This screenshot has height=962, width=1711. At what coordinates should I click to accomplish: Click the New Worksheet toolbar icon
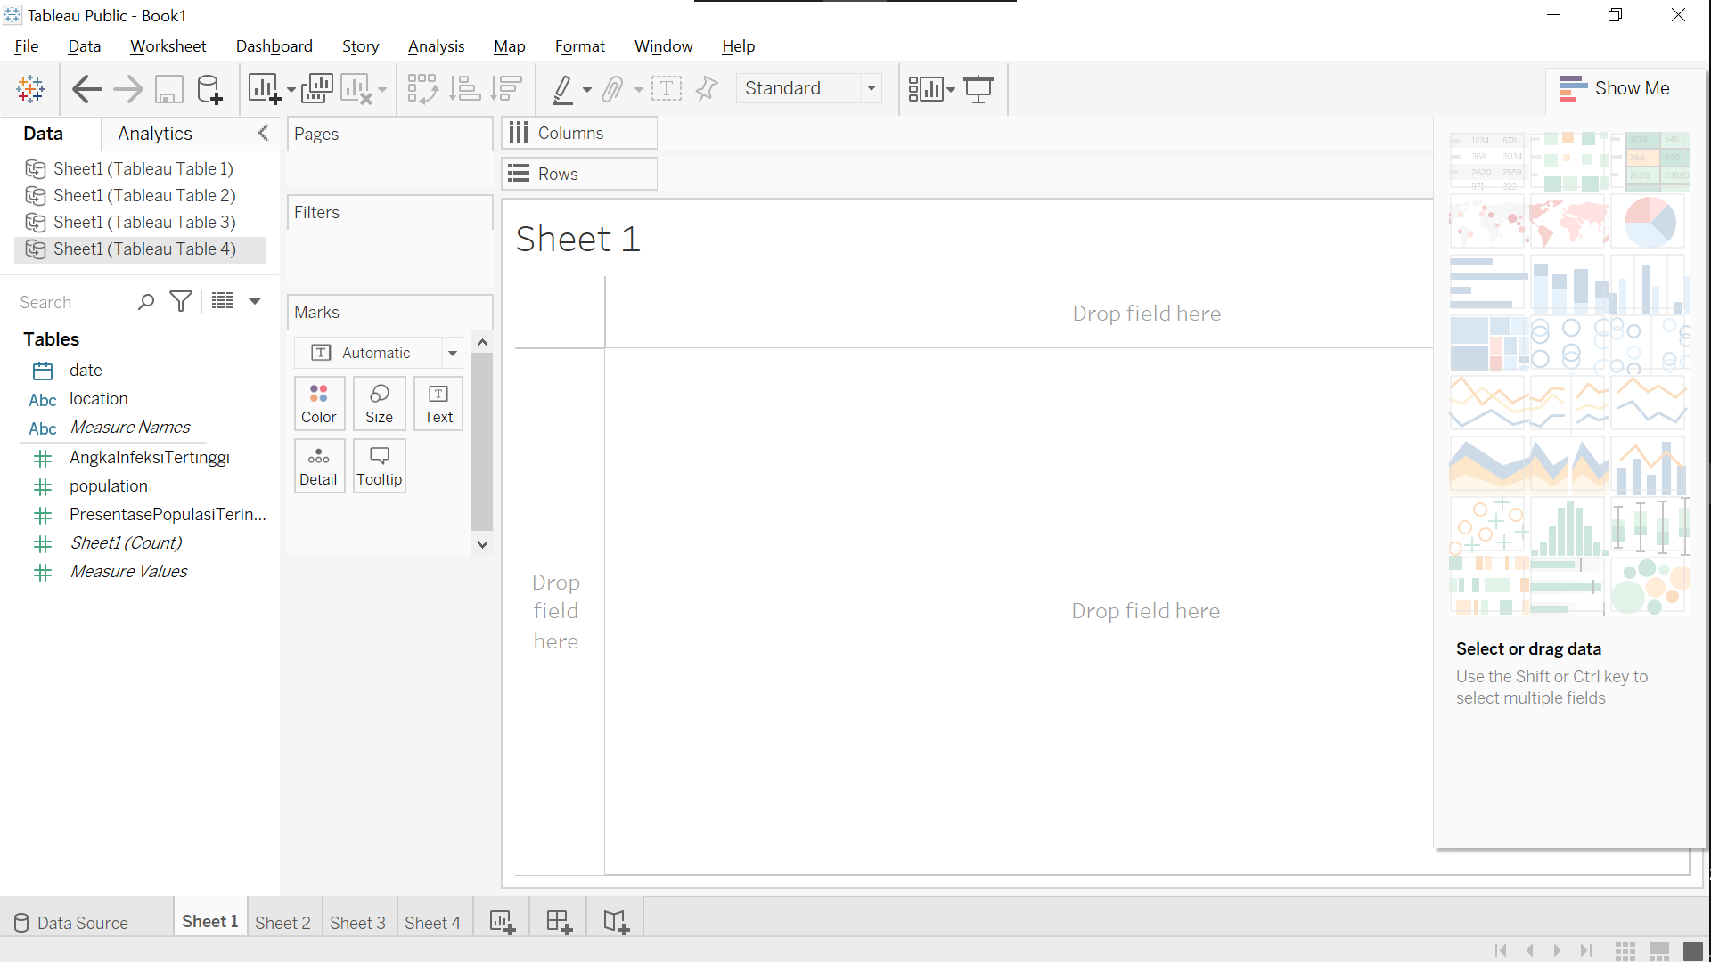[264, 89]
